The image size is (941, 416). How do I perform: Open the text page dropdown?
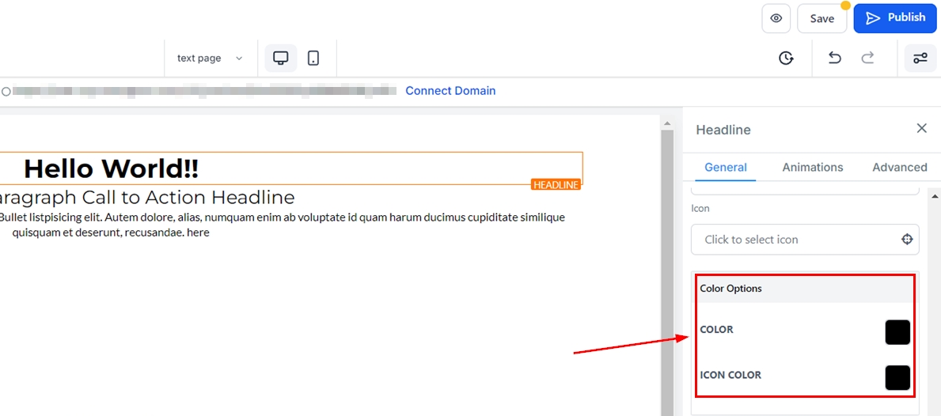pyautogui.click(x=210, y=58)
